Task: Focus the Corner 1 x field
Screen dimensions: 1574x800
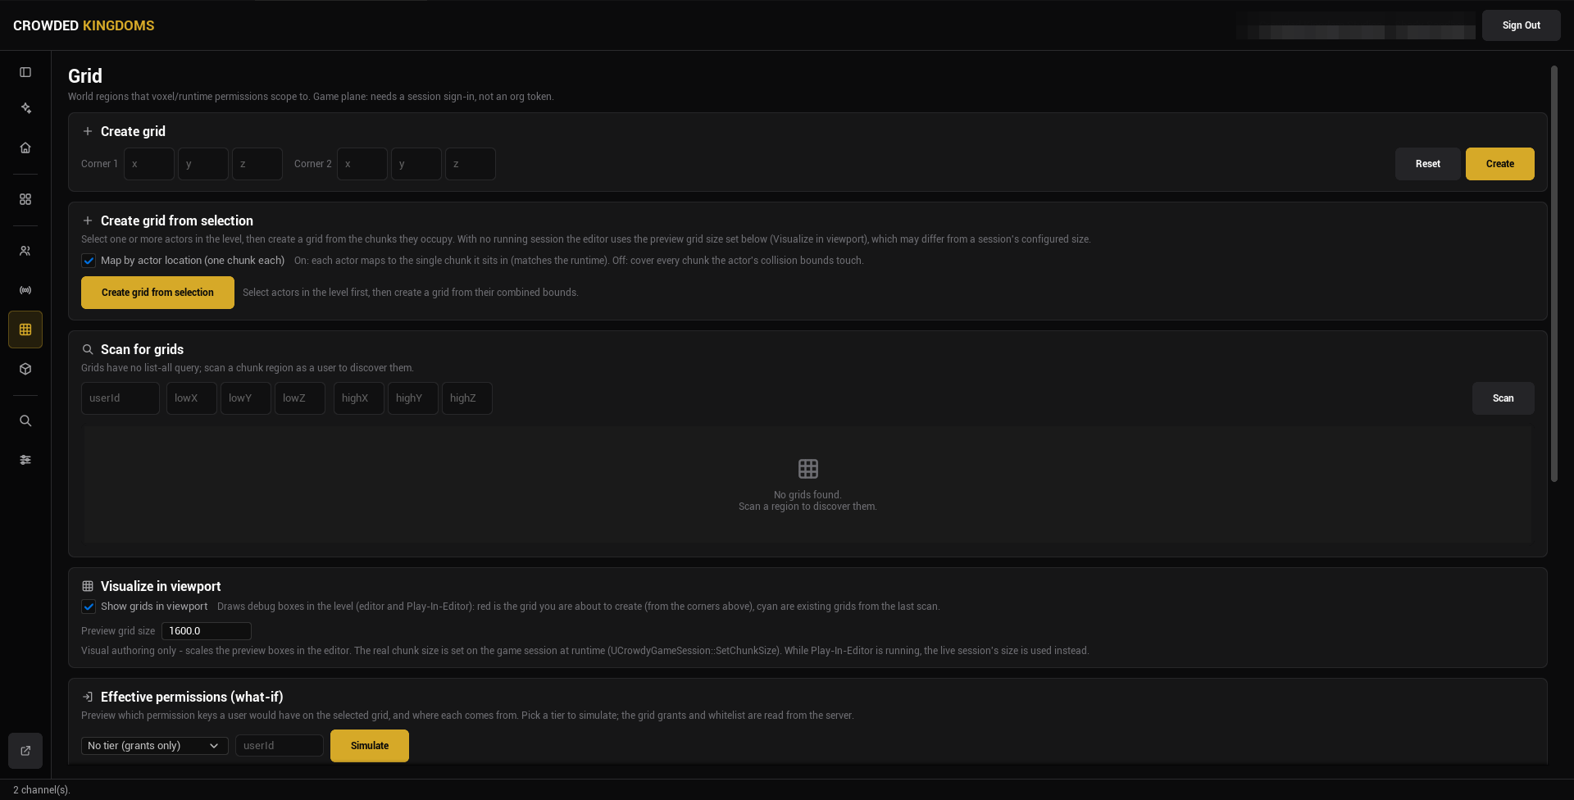Action: coord(149,164)
